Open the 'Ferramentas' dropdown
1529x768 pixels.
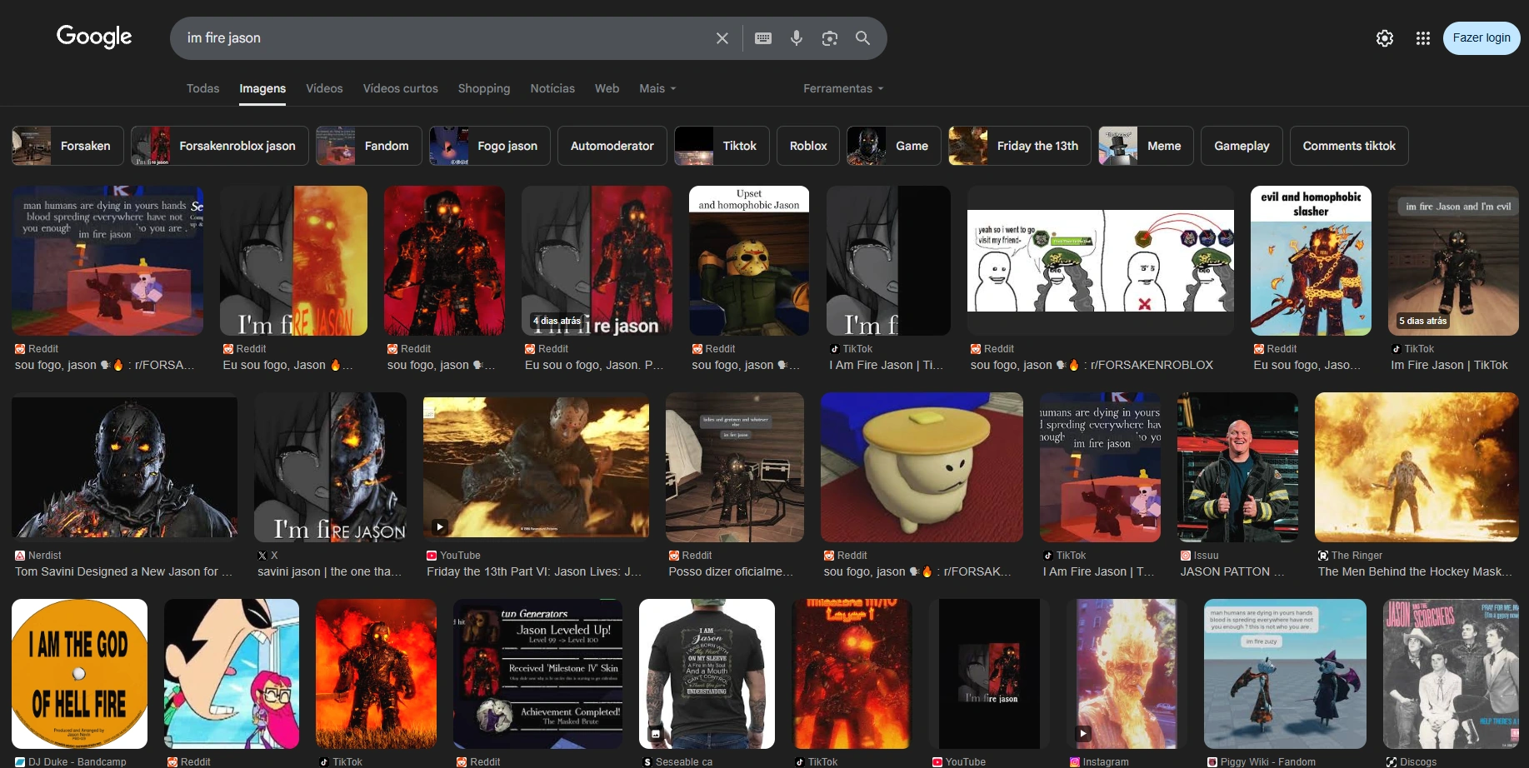tap(842, 88)
